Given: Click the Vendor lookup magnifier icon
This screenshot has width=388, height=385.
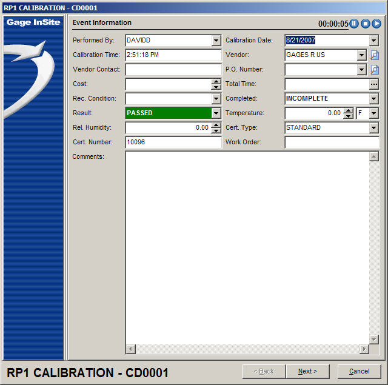Looking at the screenshot, I should coord(374,55).
